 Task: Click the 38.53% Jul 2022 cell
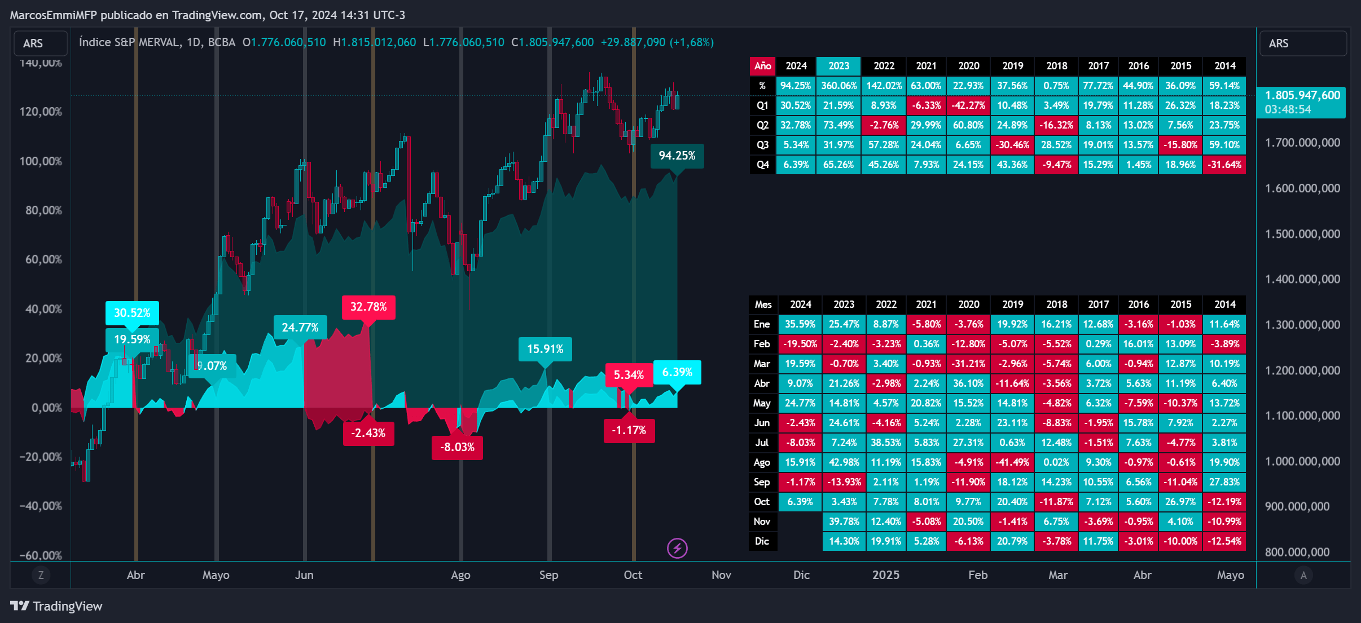pos(886,443)
